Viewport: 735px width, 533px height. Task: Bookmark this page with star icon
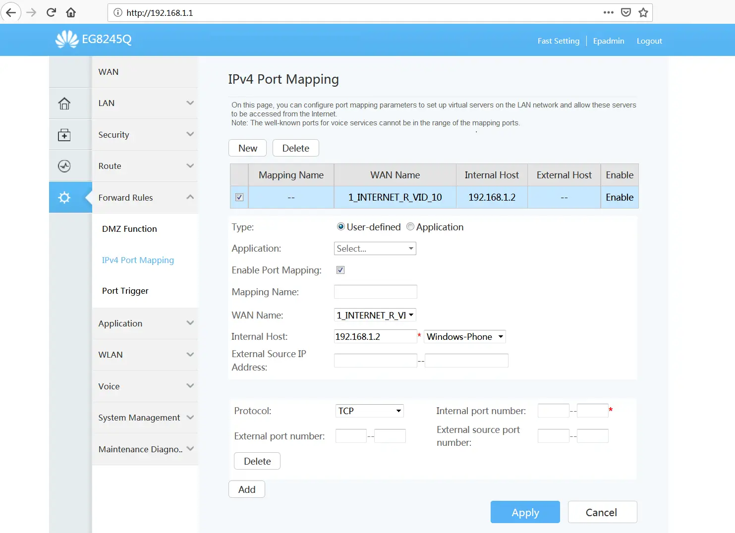pos(643,12)
